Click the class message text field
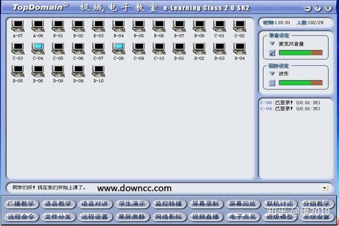 [164, 188]
